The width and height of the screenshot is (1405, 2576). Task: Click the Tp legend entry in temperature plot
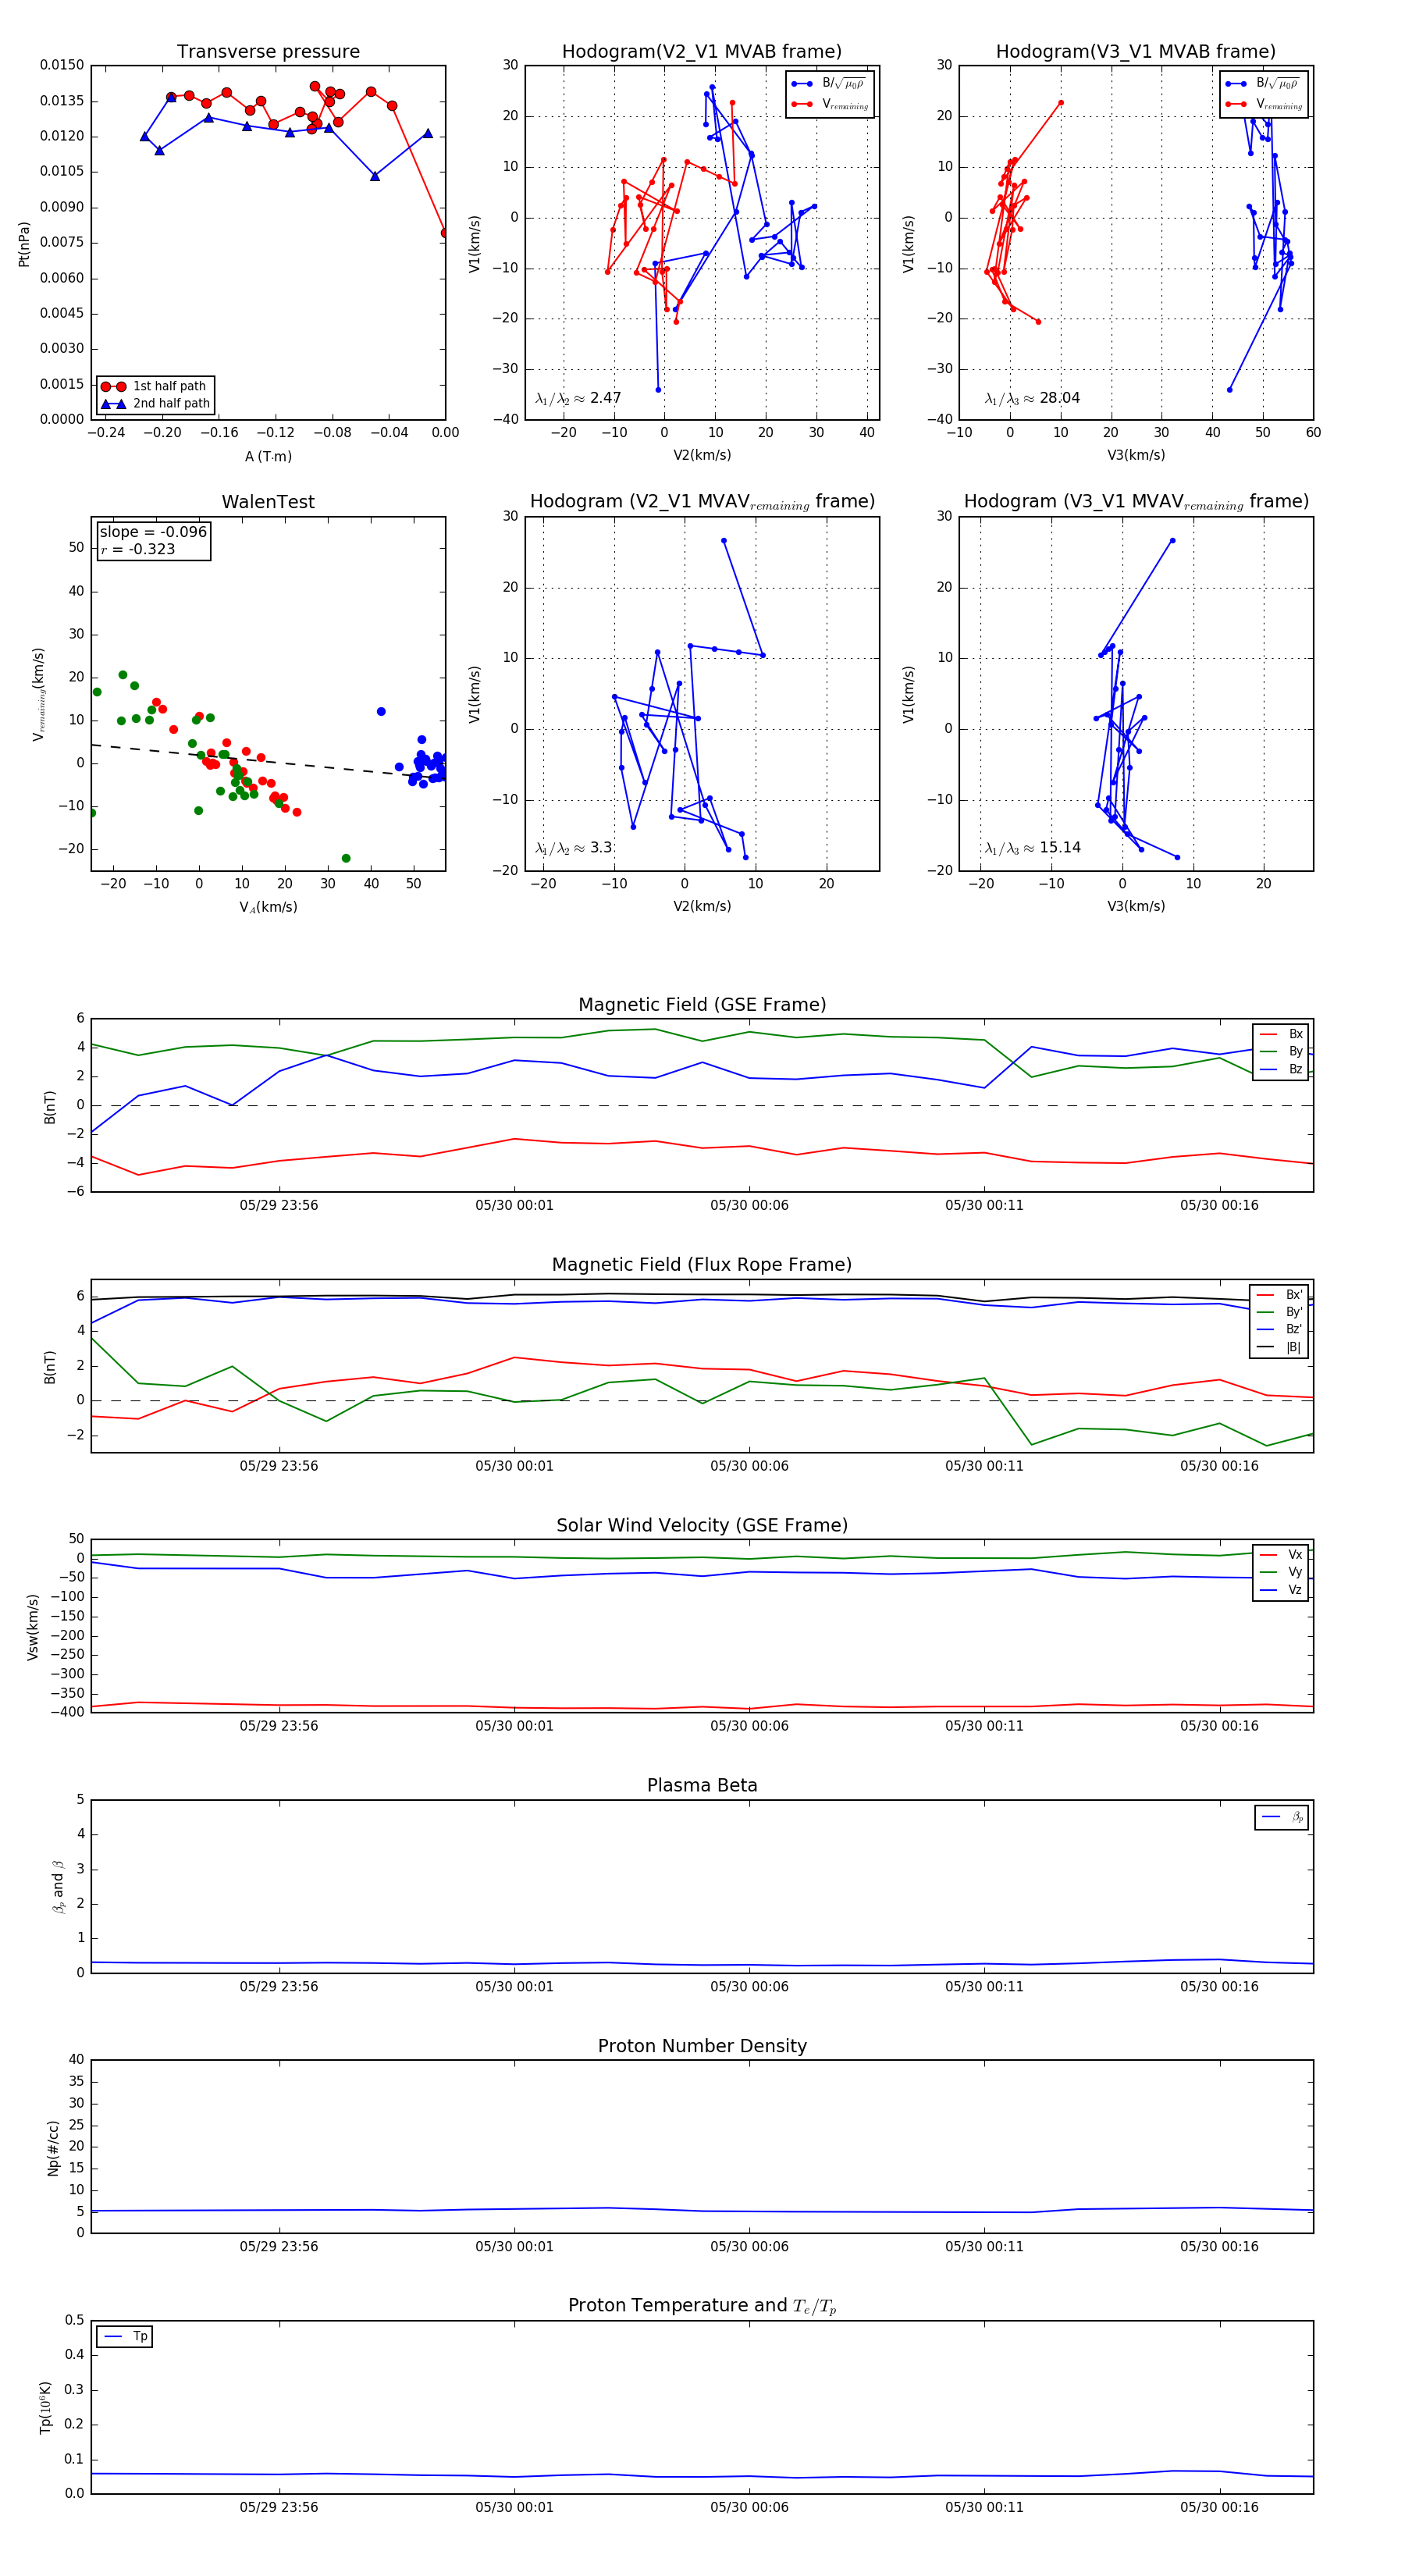point(125,2336)
